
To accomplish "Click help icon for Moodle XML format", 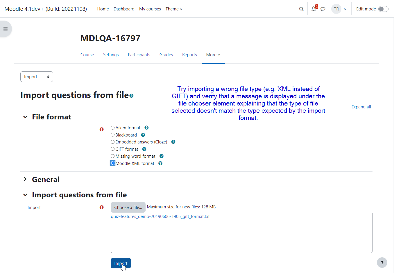I will [160, 163].
